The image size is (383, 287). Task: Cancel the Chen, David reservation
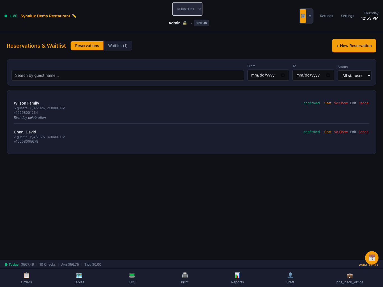[x=364, y=132]
